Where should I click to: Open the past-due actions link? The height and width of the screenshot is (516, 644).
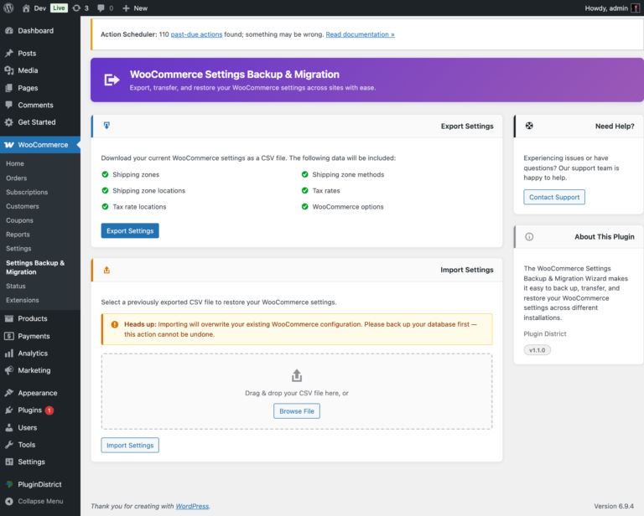(196, 34)
